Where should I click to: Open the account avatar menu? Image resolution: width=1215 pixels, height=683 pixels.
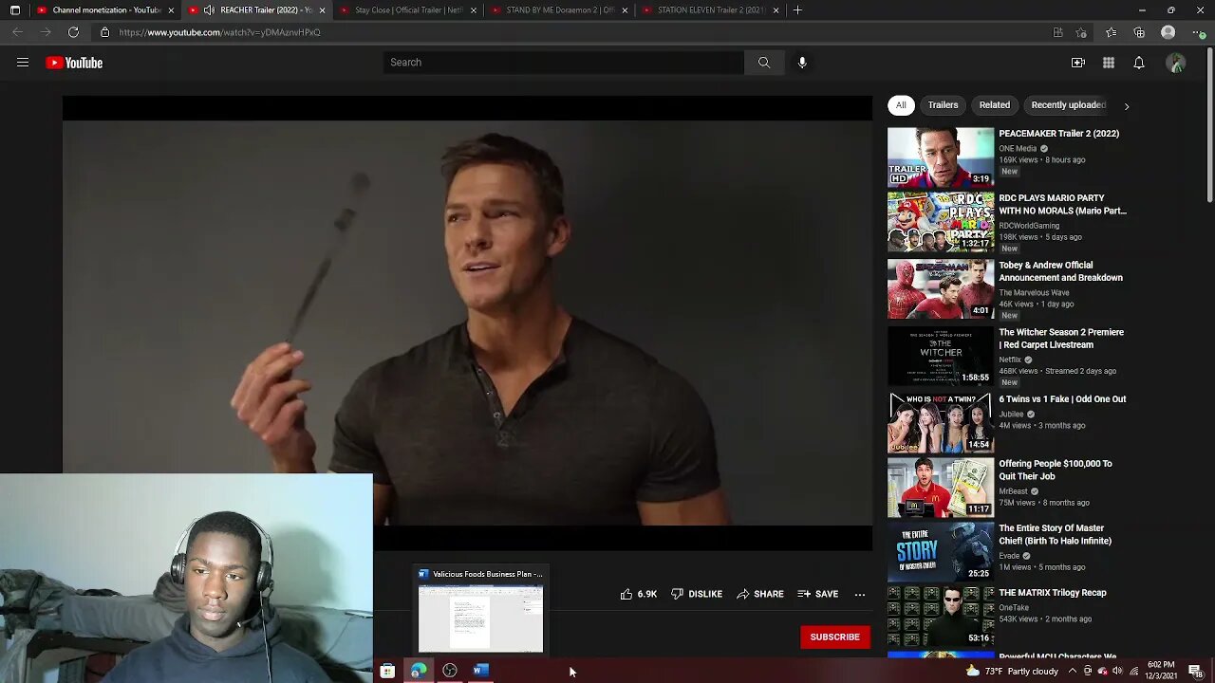tap(1176, 63)
